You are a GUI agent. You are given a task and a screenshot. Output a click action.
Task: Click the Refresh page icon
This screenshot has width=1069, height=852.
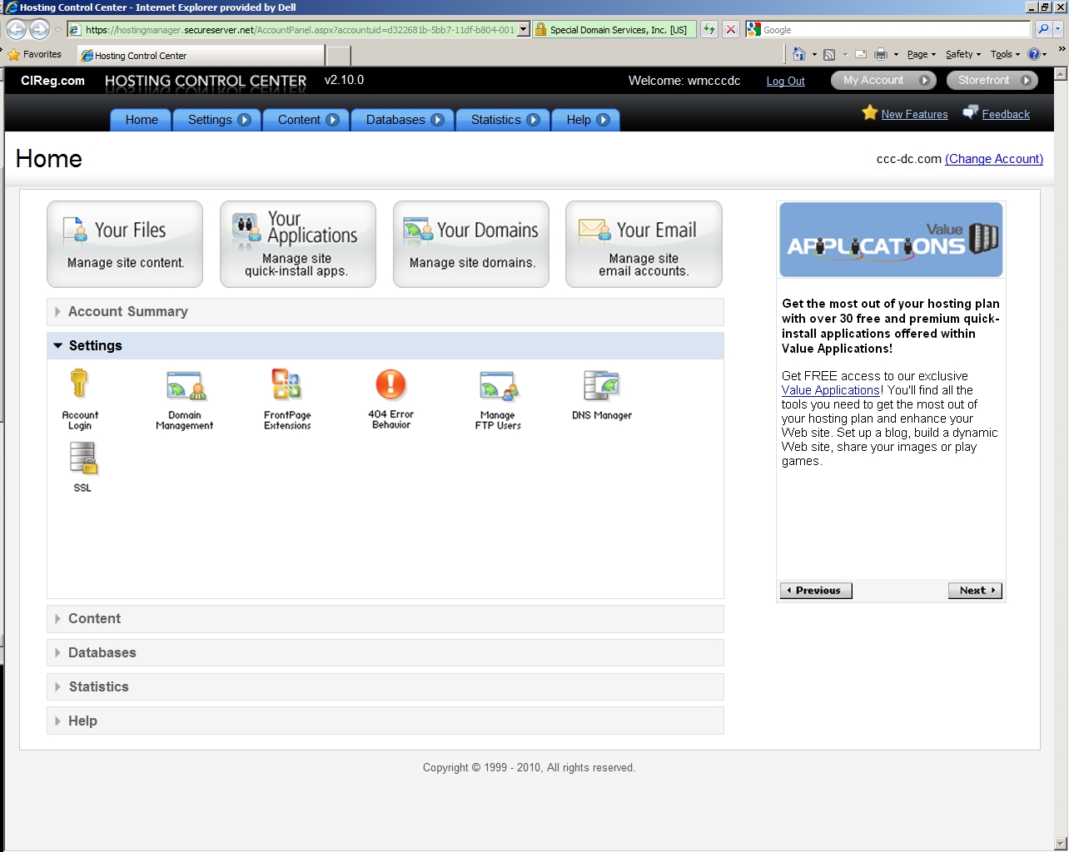point(709,29)
